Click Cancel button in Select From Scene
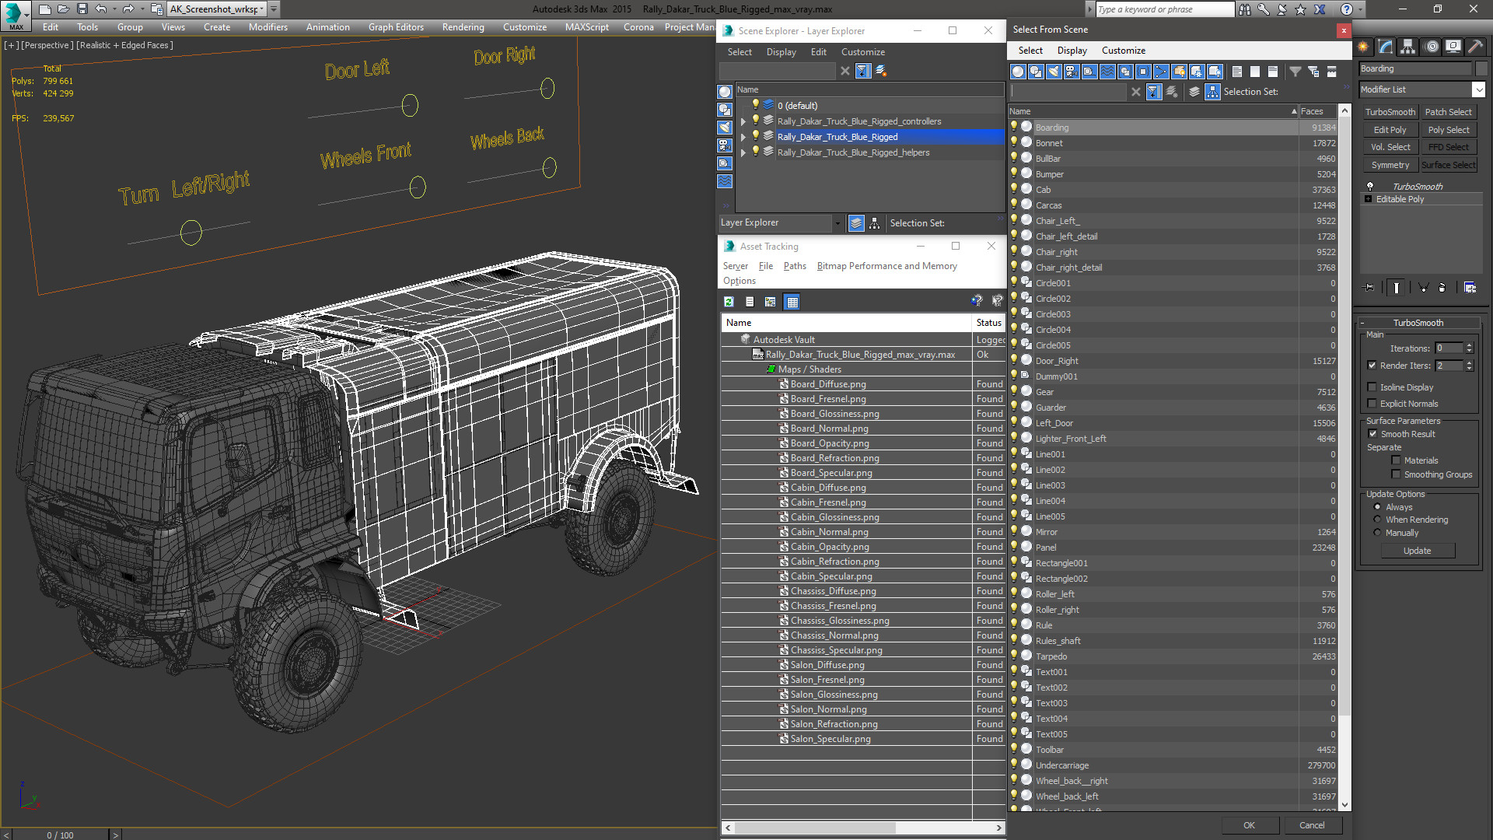 [x=1312, y=825]
